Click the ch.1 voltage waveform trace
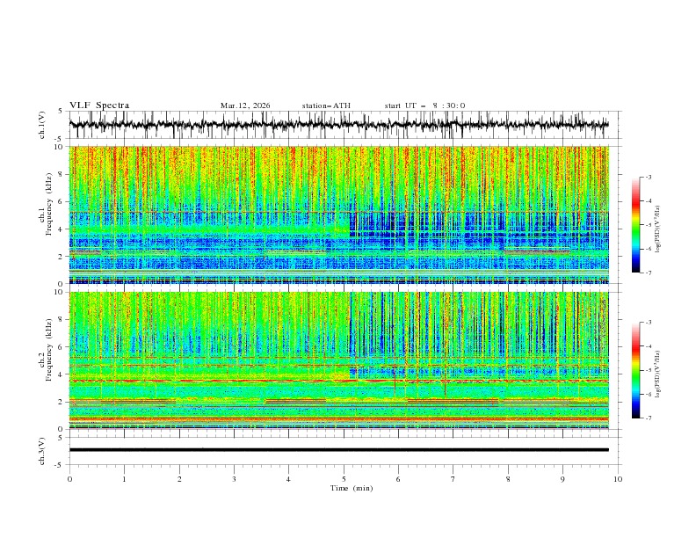Image resolution: width=696 pixels, height=538 pixels. pyautogui.click(x=338, y=125)
